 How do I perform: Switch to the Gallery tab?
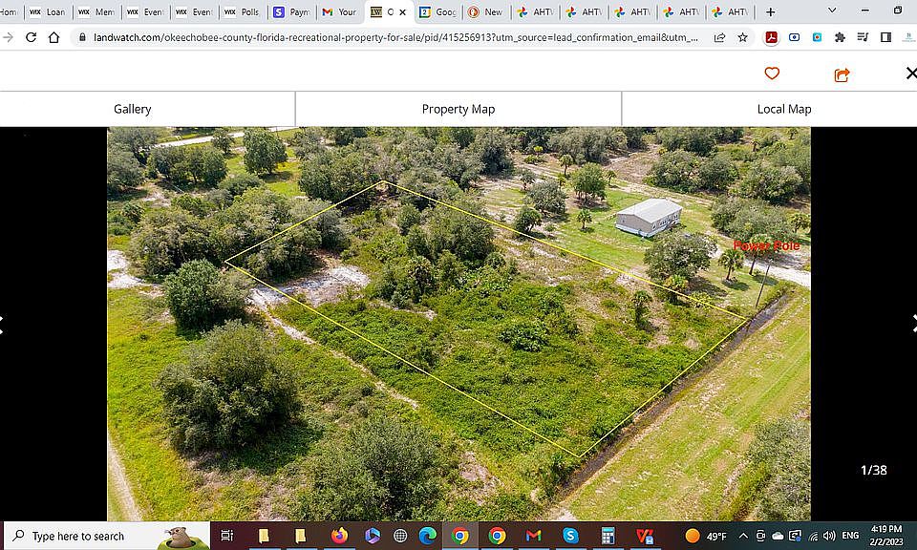coord(132,109)
